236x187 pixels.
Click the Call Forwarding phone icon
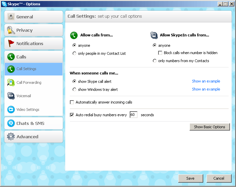tap(11, 82)
